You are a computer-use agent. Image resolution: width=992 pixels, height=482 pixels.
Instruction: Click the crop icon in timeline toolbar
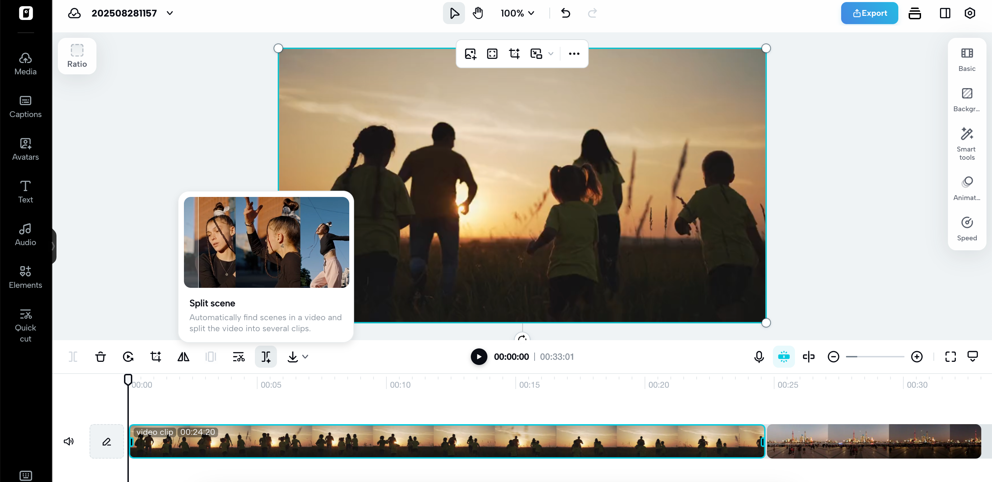pos(156,357)
